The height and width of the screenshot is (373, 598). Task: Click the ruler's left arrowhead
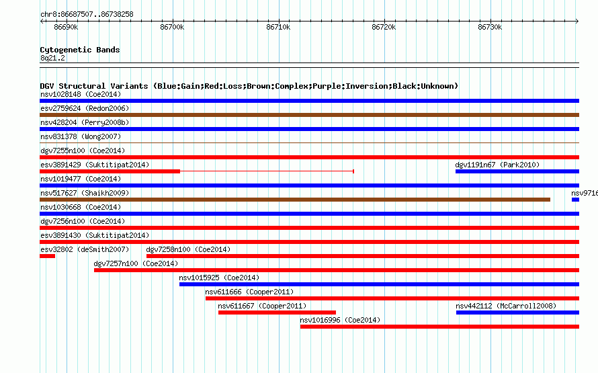pyautogui.click(x=42, y=21)
